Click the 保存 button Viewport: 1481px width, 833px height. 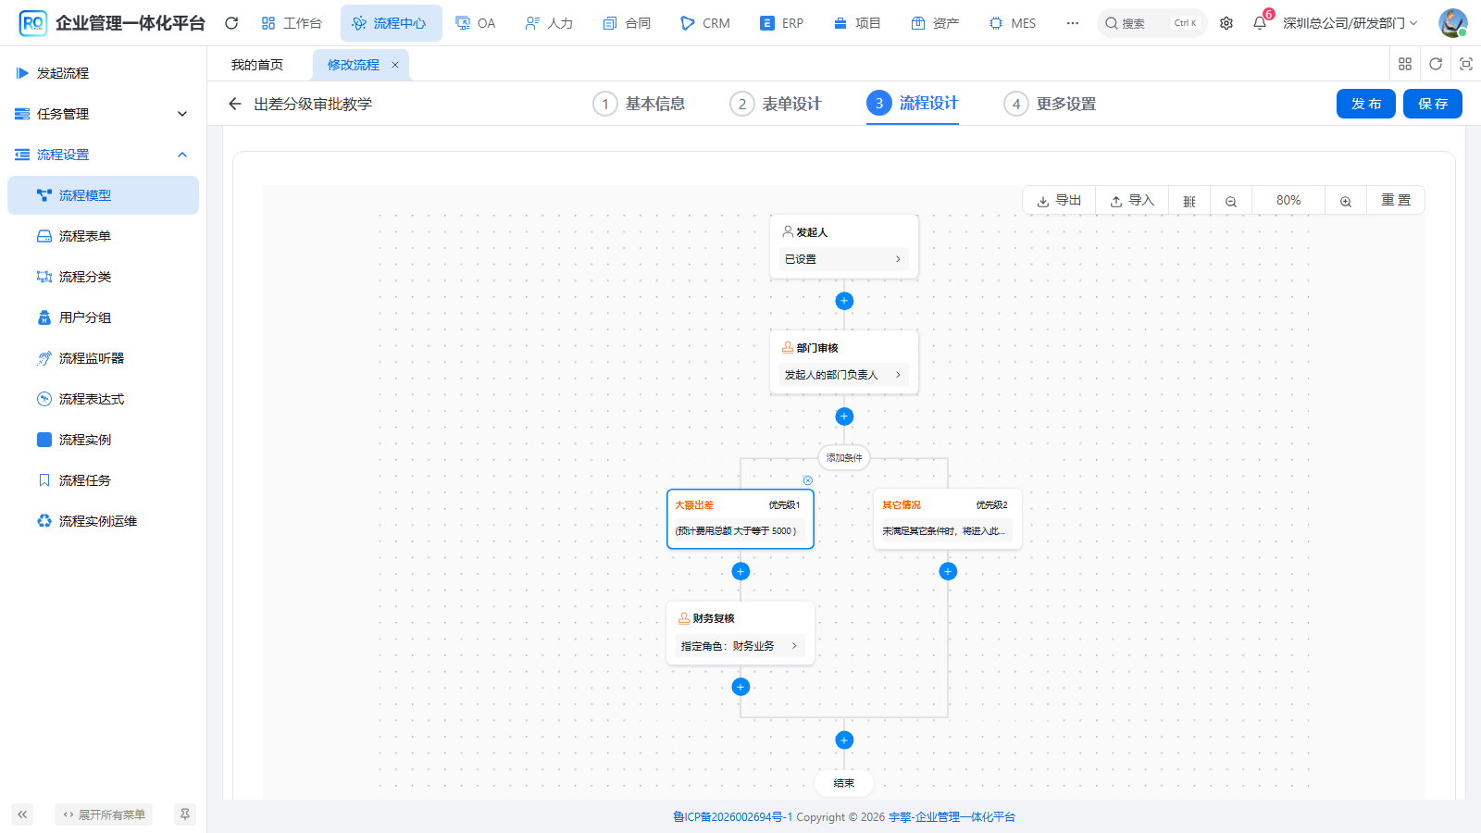pyautogui.click(x=1433, y=104)
